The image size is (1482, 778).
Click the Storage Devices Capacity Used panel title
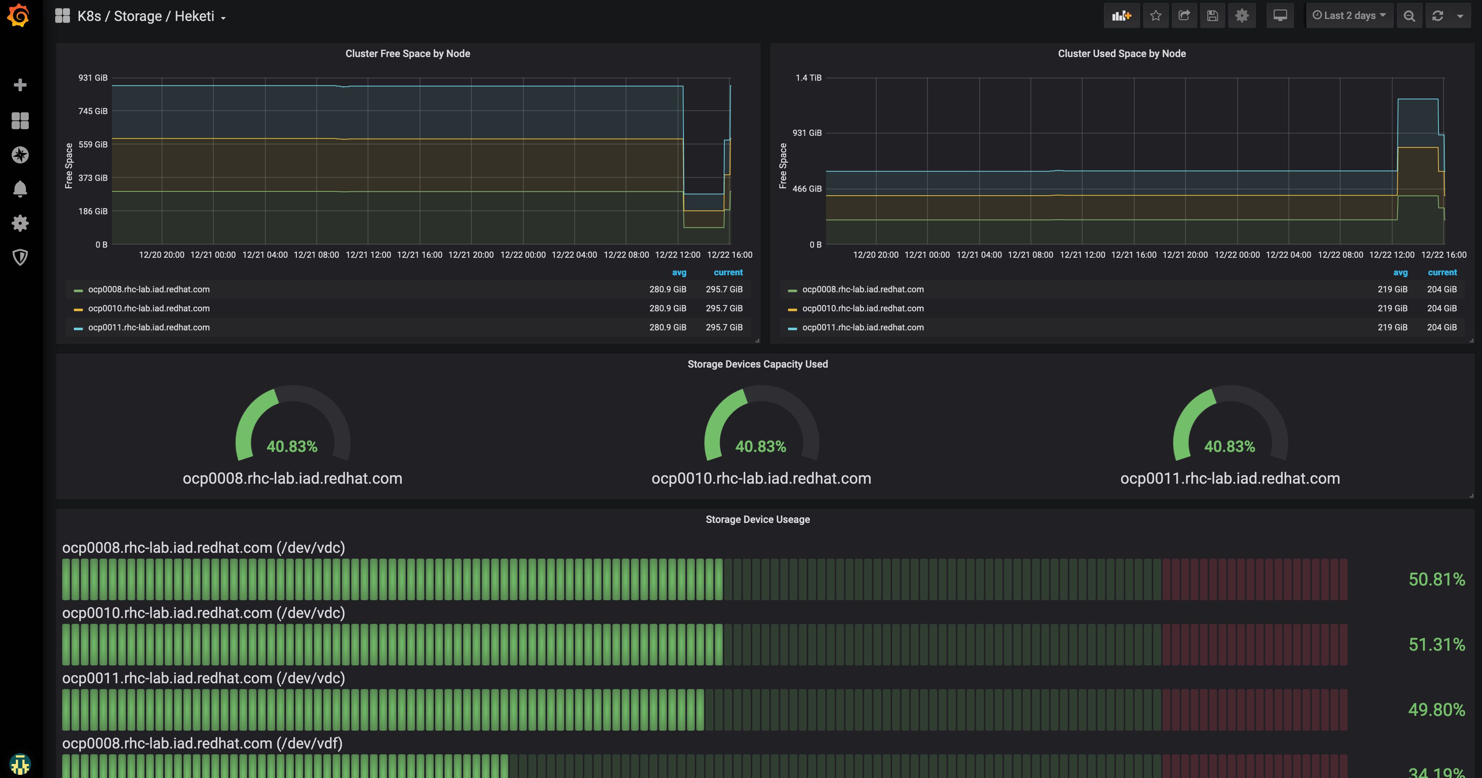coord(757,364)
